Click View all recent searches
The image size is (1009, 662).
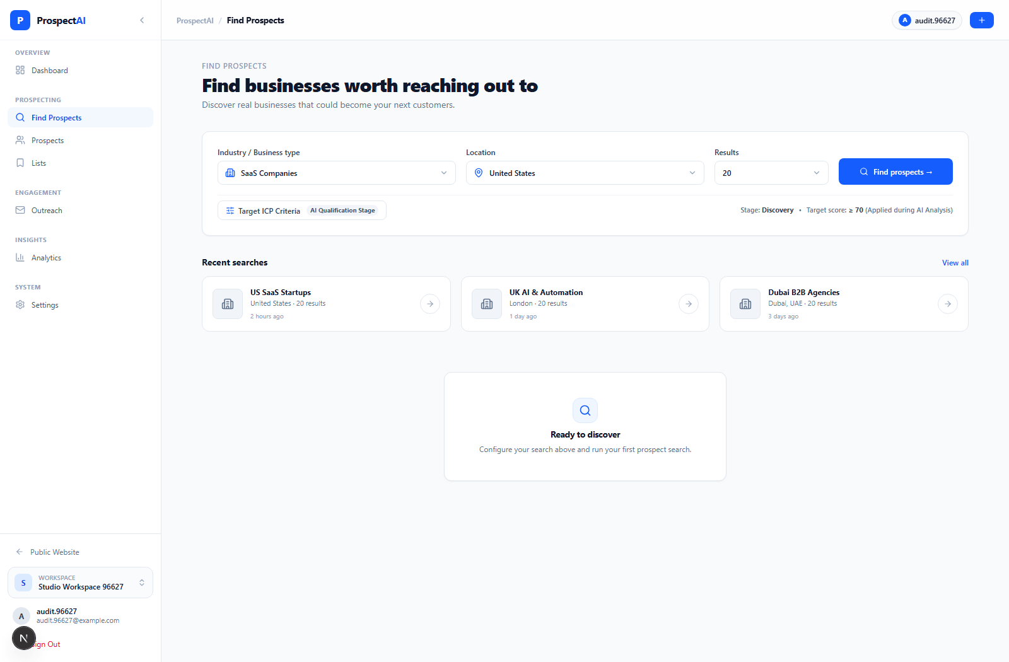(x=955, y=263)
